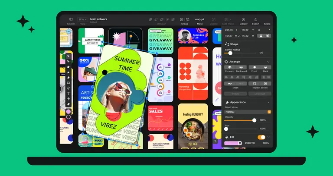Click the first Boolean operation icon
333x176 pixels.
(x=150, y=19)
